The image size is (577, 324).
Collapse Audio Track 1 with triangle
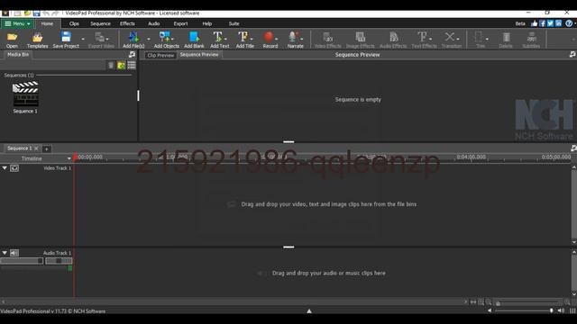click(x=5, y=253)
